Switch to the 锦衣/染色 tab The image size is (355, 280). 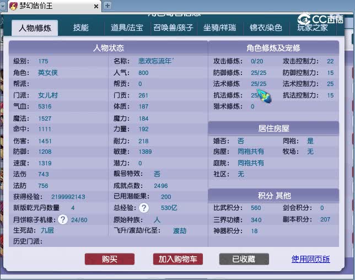coord(266,28)
